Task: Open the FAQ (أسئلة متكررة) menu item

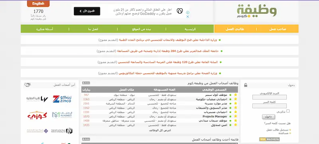Action: pyautogui.click(x=45, y=29)
